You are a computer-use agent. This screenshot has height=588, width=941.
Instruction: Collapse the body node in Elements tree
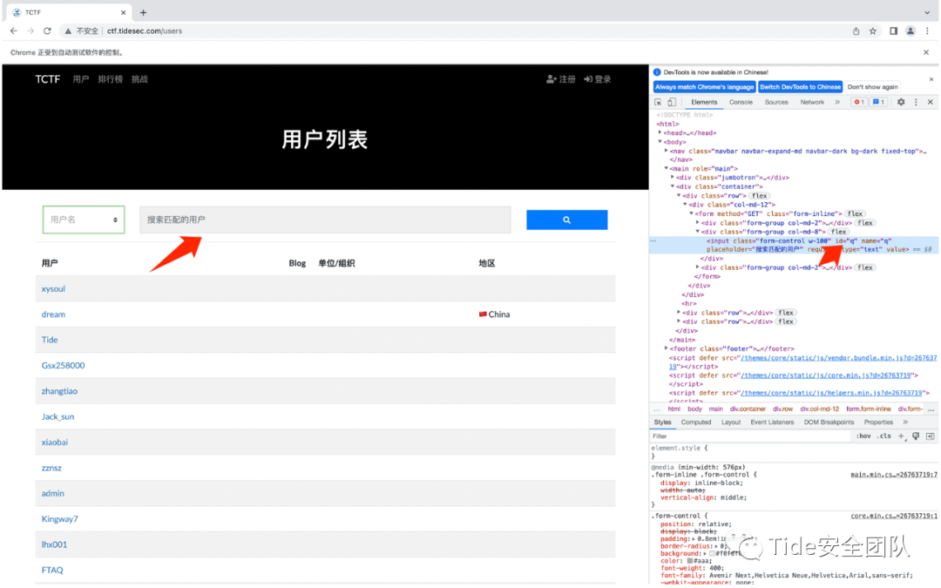coord(660,142)
